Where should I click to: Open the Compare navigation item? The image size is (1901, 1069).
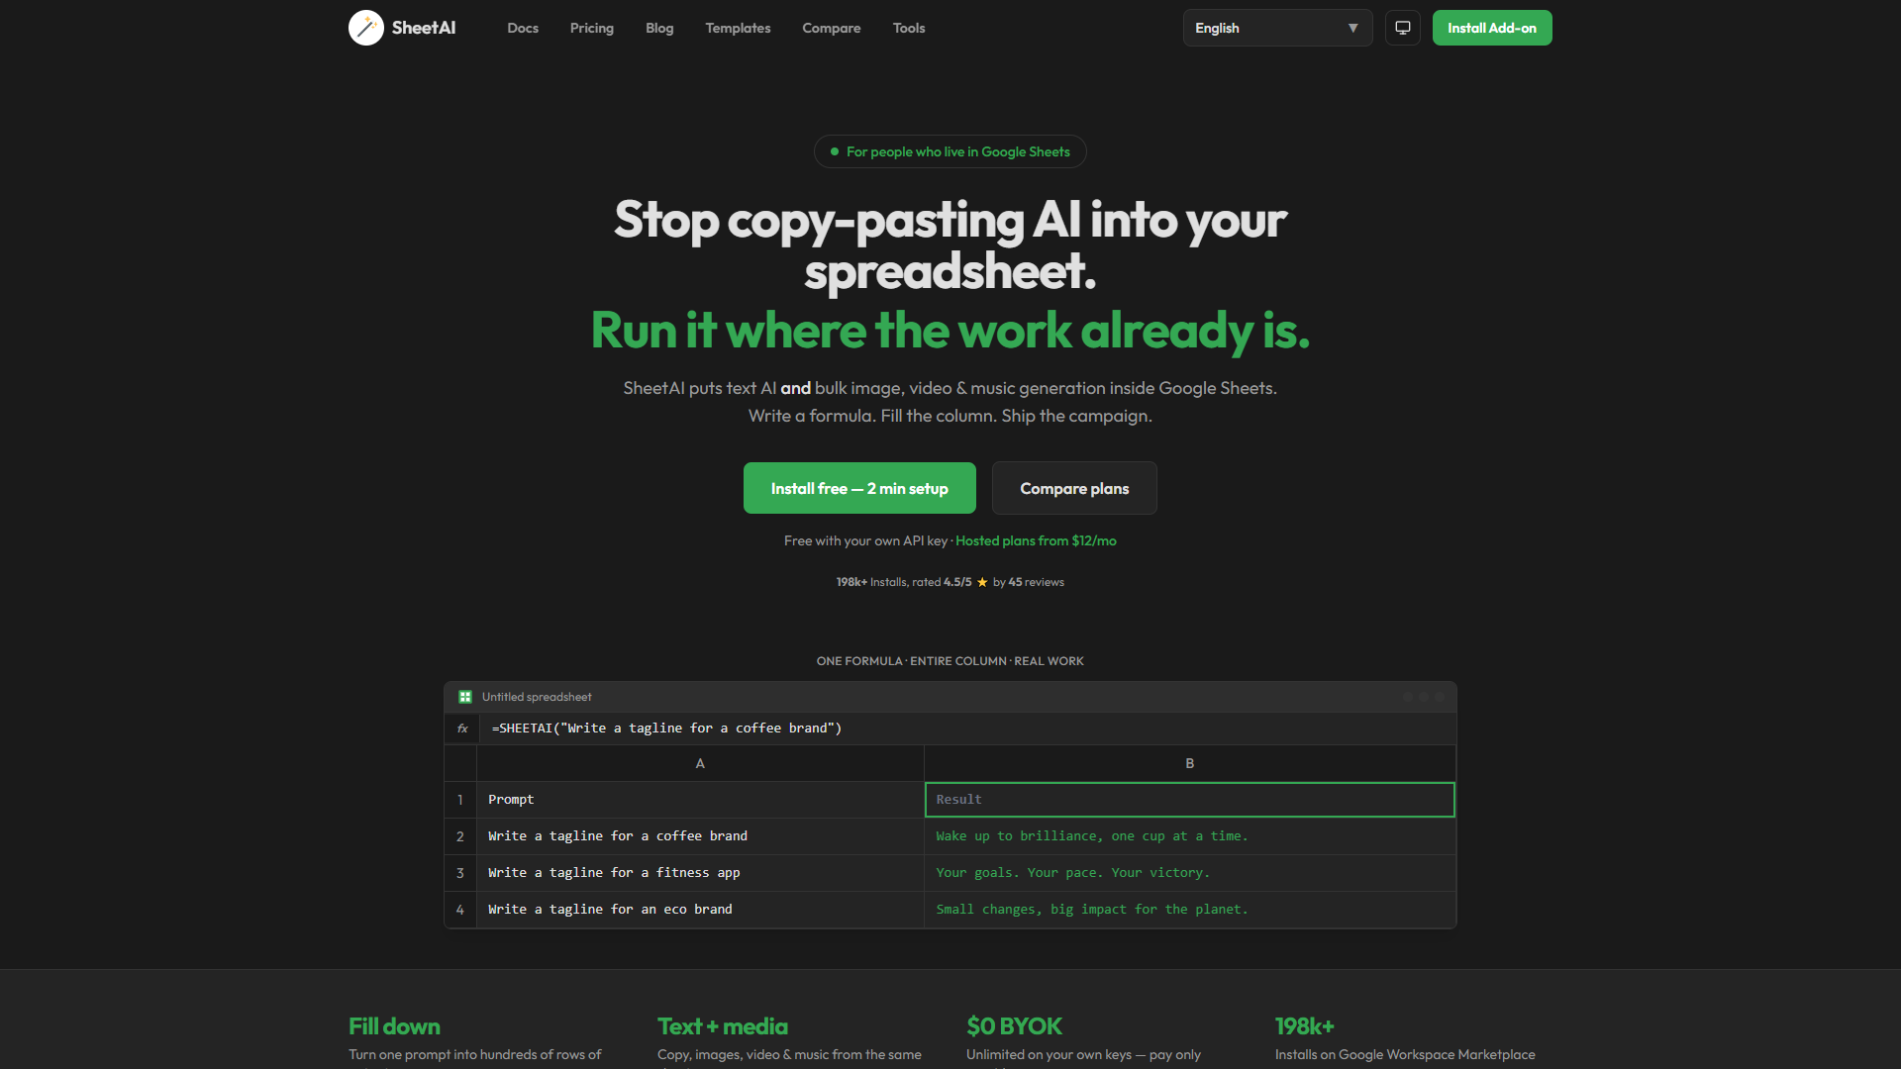(832, 28)
